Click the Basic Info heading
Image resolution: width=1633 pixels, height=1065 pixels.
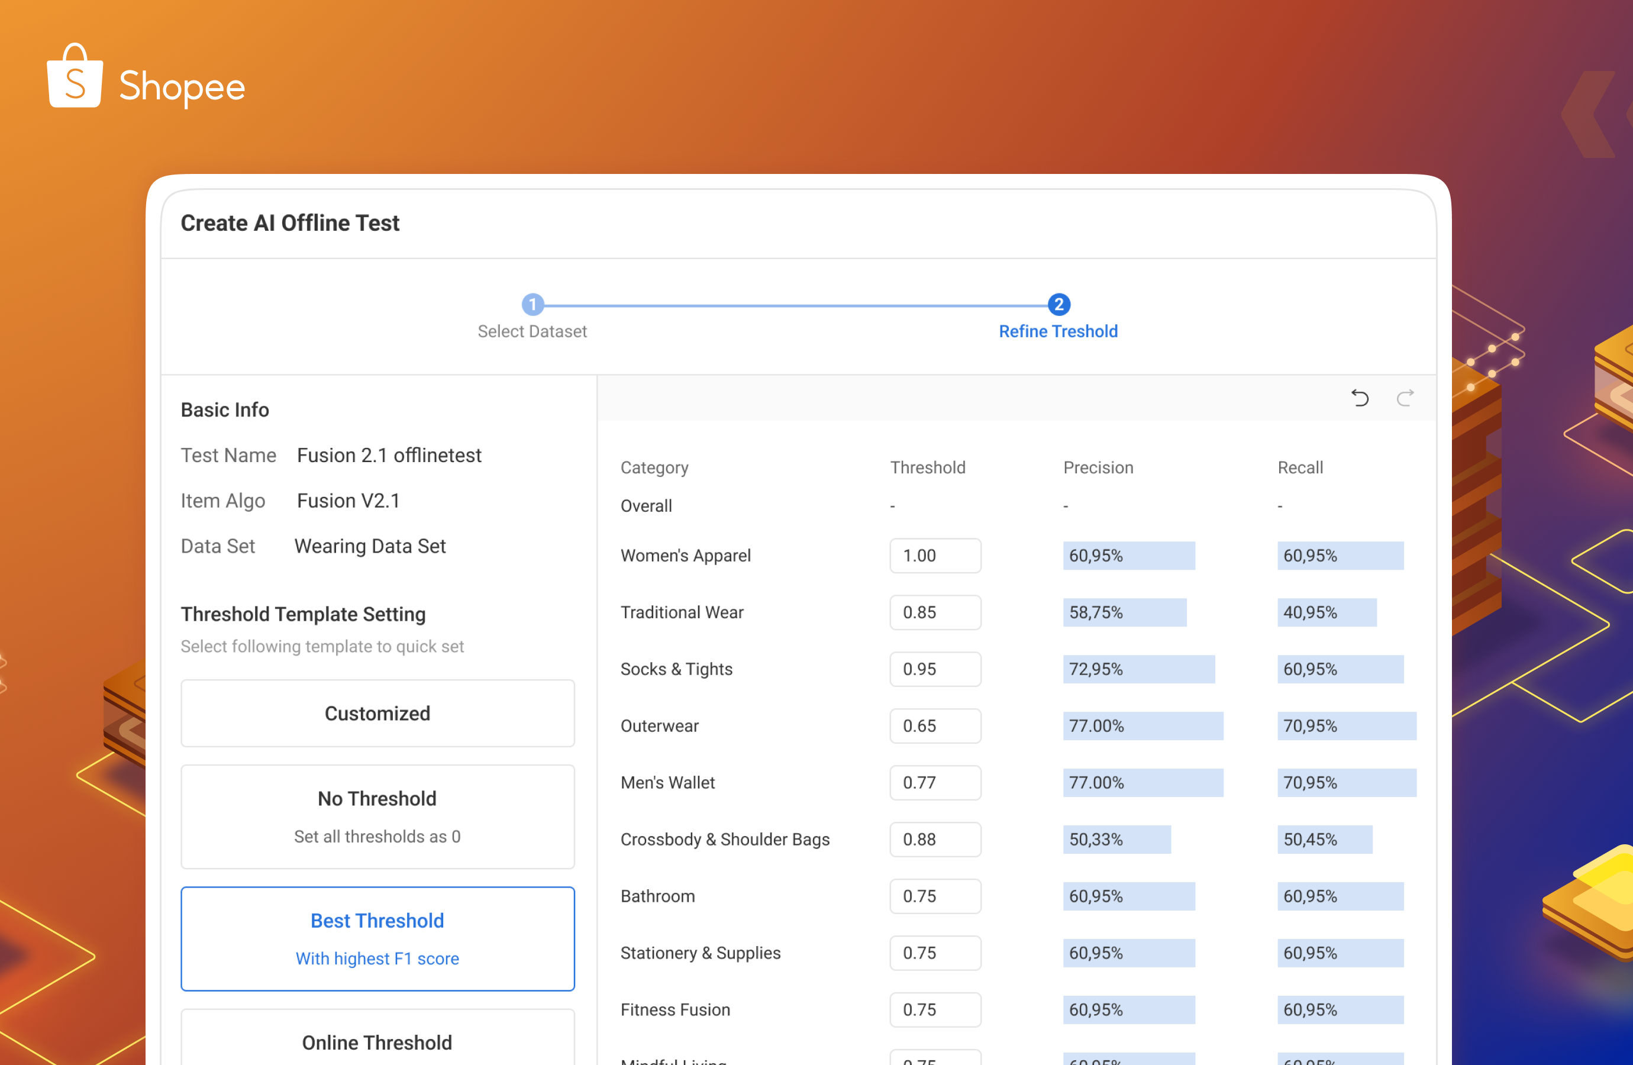pyautogui.click(x=225, y=409)
